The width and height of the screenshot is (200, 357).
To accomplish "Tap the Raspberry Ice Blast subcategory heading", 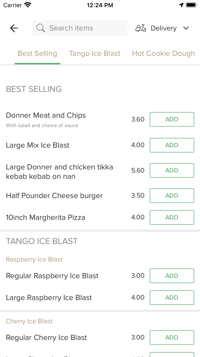I will tap(34, 259).
